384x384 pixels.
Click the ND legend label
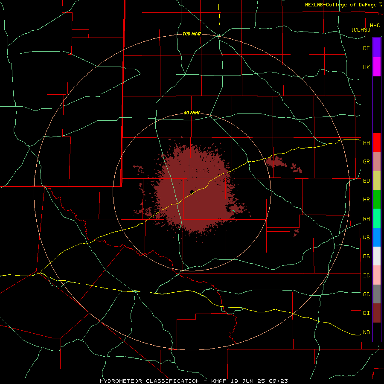click(x=366, y=332)
